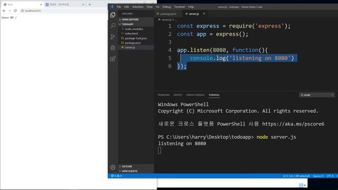The width and height of the screenshot is (338, 190).
Task: Click the UTF-8 encoding status entry
Action: (x=330, y=176)
